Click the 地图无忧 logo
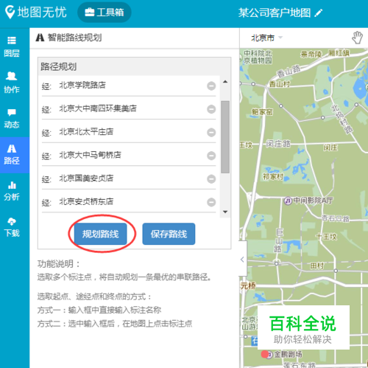This screenshot has width=368, height=368. tap(36, 13)
